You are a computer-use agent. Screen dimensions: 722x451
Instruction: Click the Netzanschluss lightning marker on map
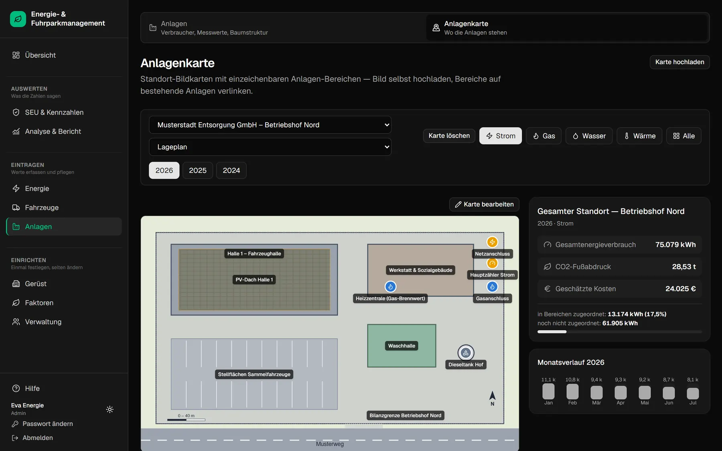pos(492,242)
